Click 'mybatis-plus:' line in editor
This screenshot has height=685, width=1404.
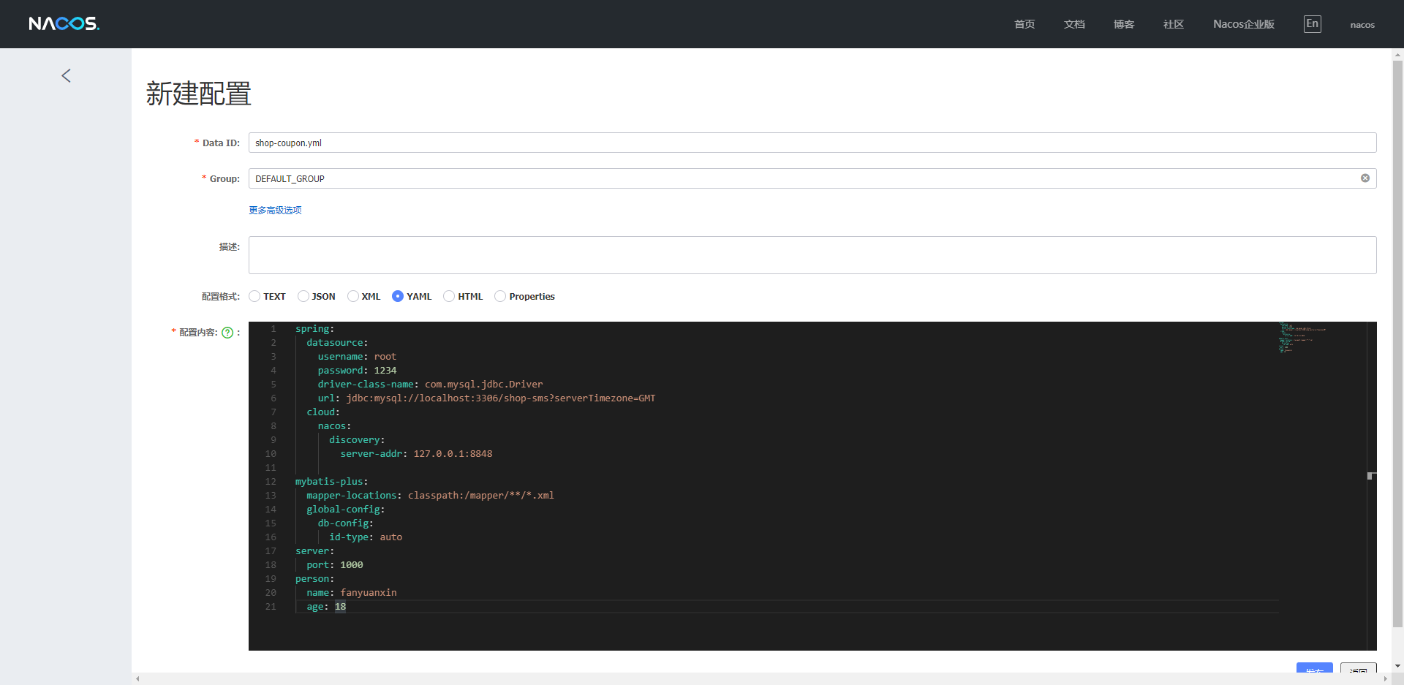click(x=331, y=482)
